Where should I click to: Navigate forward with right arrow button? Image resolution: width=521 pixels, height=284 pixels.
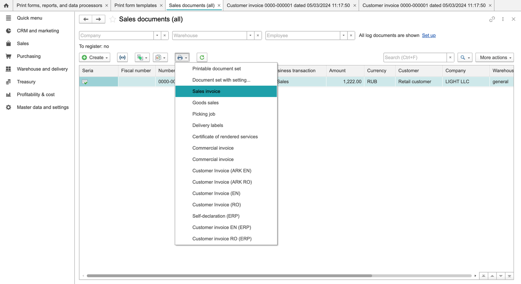tap(99, 19)
